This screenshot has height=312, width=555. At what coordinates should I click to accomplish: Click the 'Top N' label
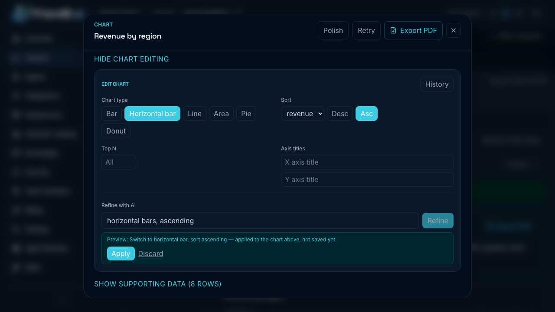pos(109,149)
